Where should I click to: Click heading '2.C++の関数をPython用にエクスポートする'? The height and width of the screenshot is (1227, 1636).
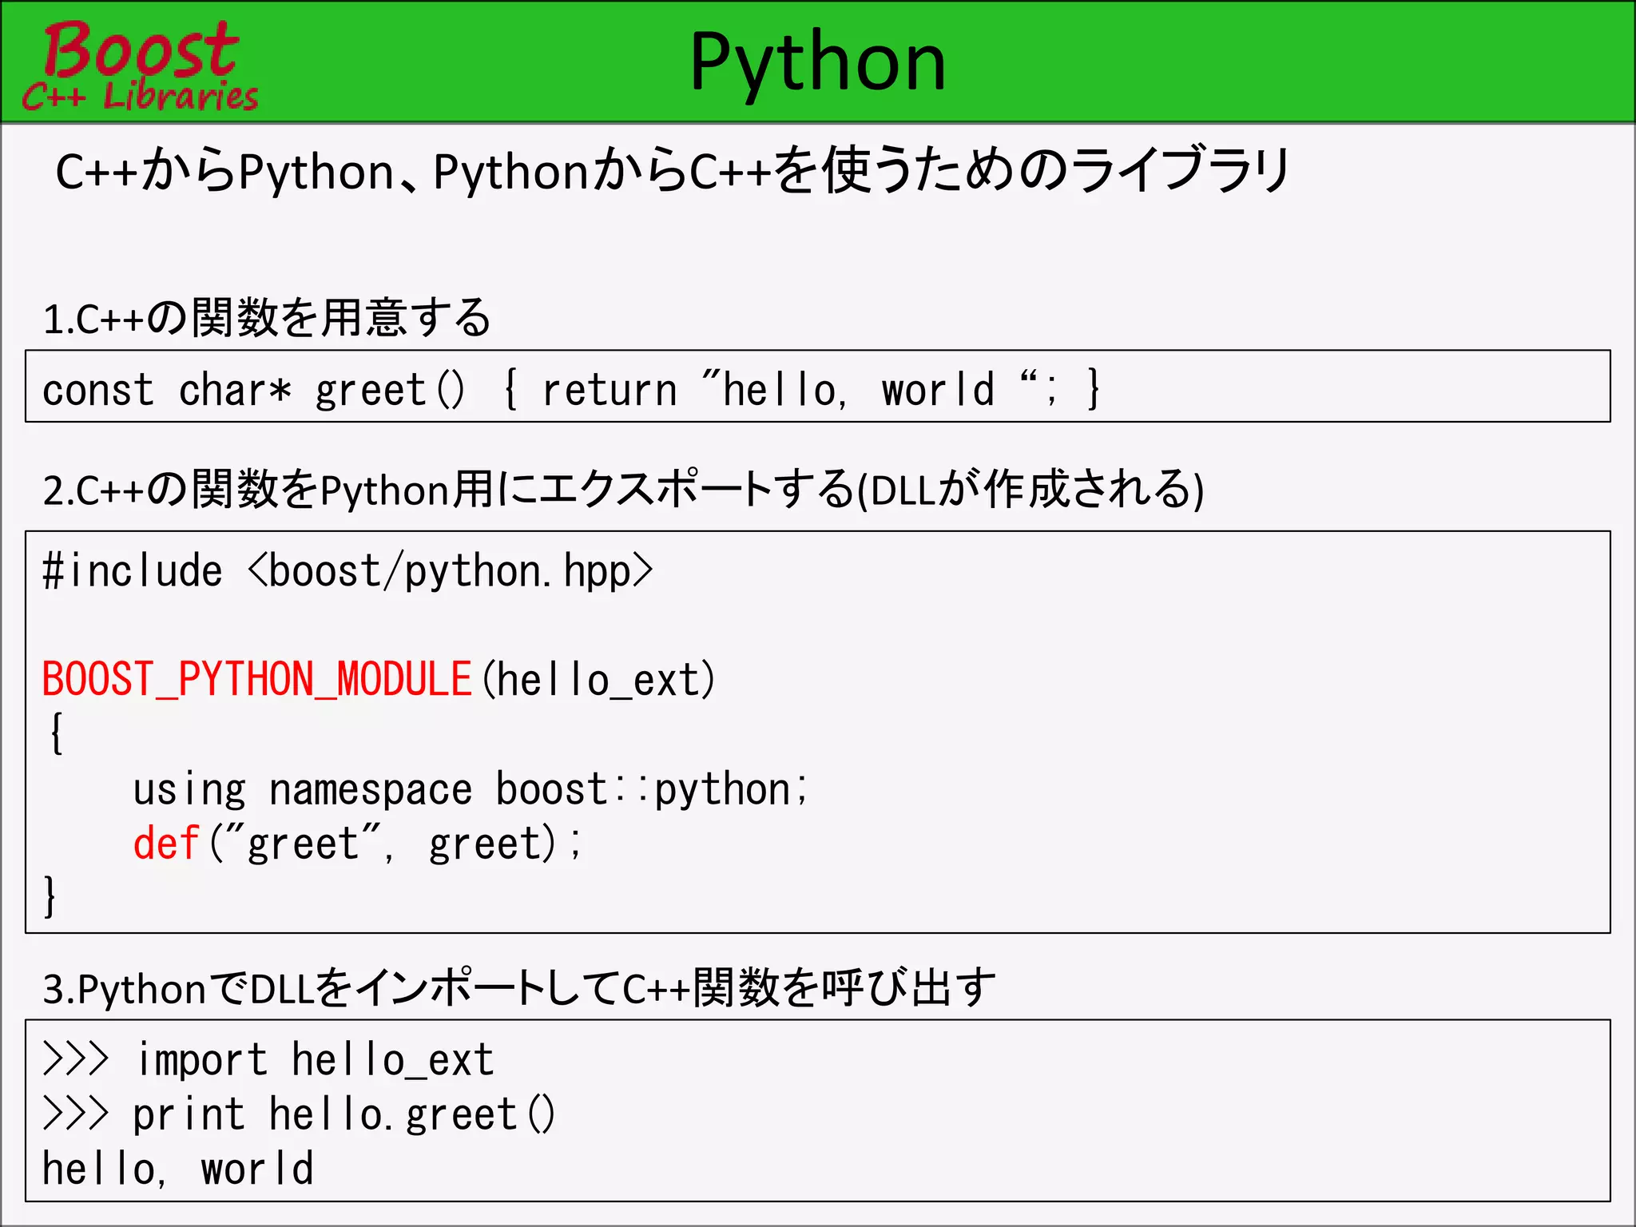pos(623,489)
